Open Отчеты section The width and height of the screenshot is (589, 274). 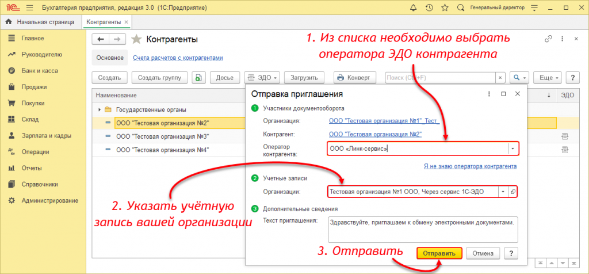pyautogui.click(x=32, y=168)
